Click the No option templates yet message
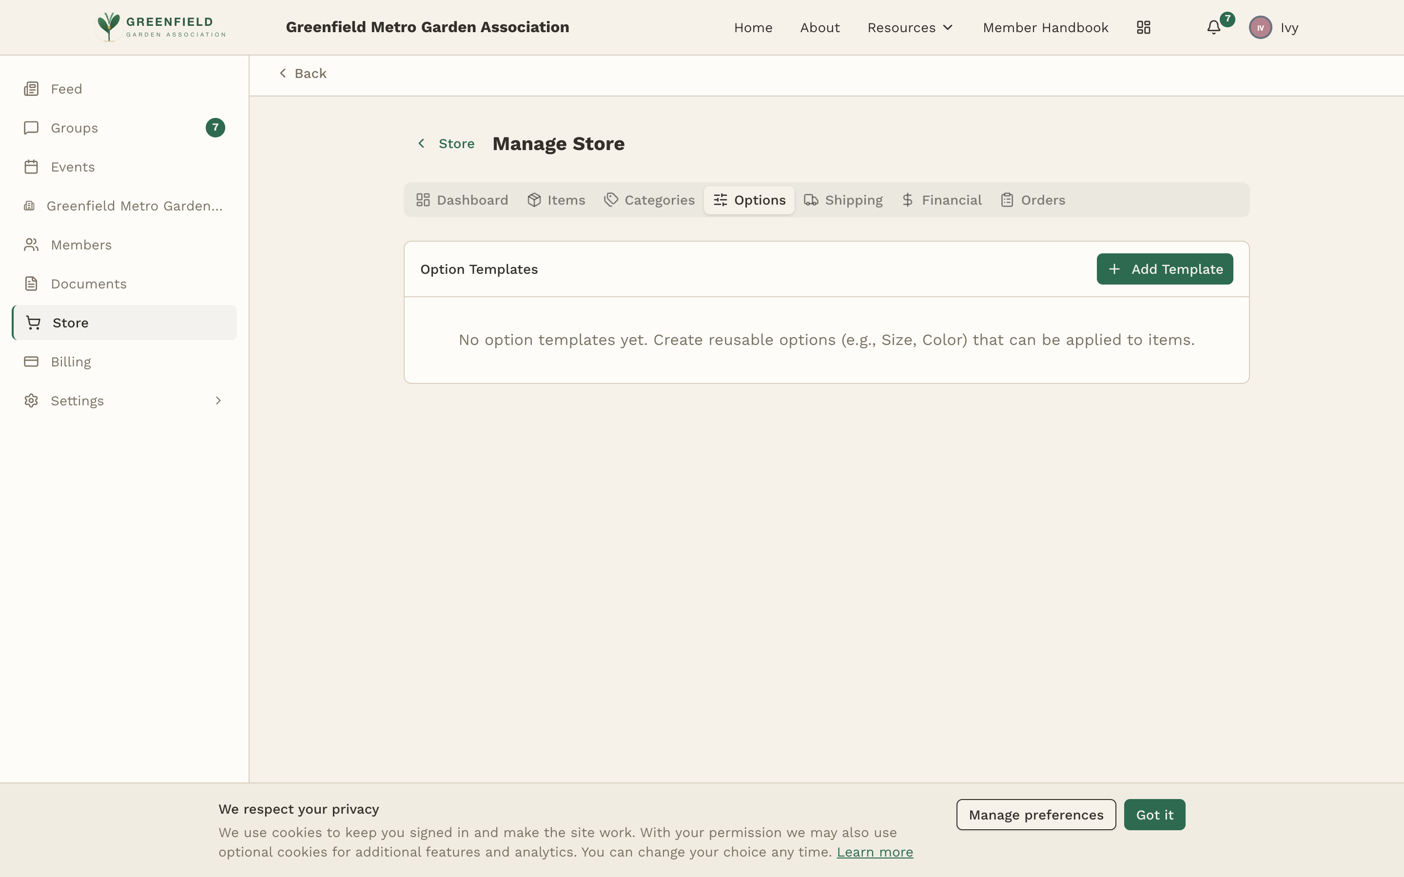 tap(826, 340)
